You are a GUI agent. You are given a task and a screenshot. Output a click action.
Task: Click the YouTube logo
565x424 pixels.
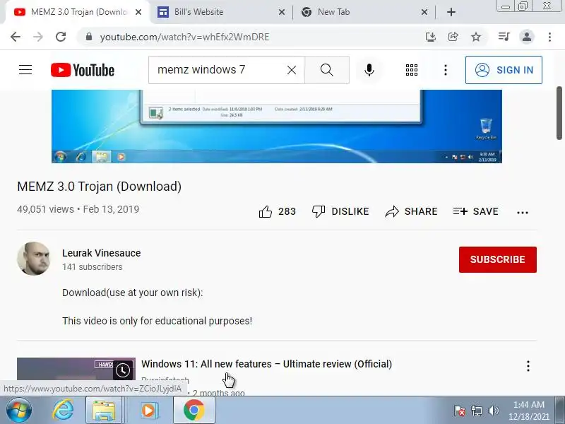pyautogui.click(x=83, y=70)
